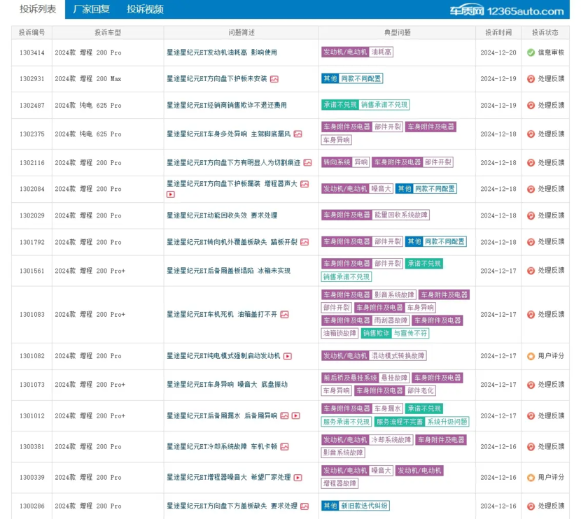
Task: Click the 能量回收系统故障 tag
Action: [401, 215]
